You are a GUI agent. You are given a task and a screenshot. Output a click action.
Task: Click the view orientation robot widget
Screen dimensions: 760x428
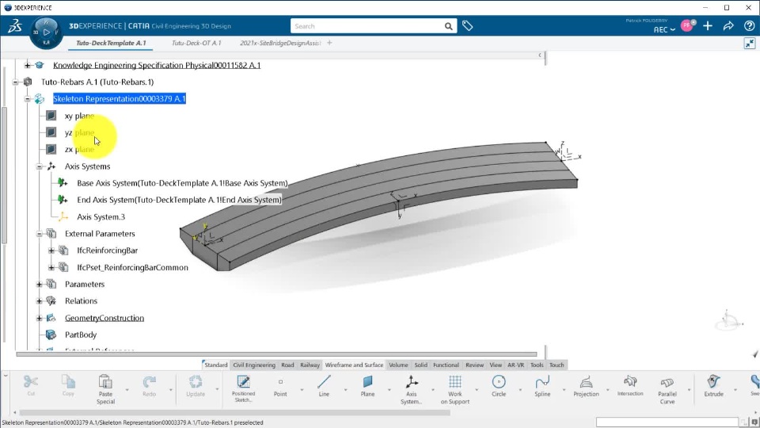click(728, 320)
